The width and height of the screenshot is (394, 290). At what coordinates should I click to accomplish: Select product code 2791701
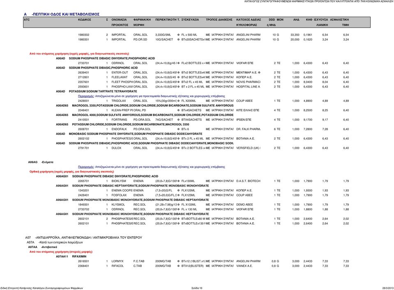tap(83, 148)
